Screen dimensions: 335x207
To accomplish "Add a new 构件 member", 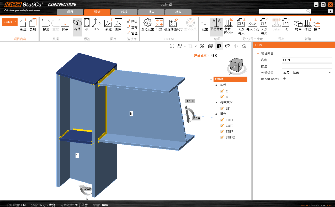I will click(x=298, y=25).
